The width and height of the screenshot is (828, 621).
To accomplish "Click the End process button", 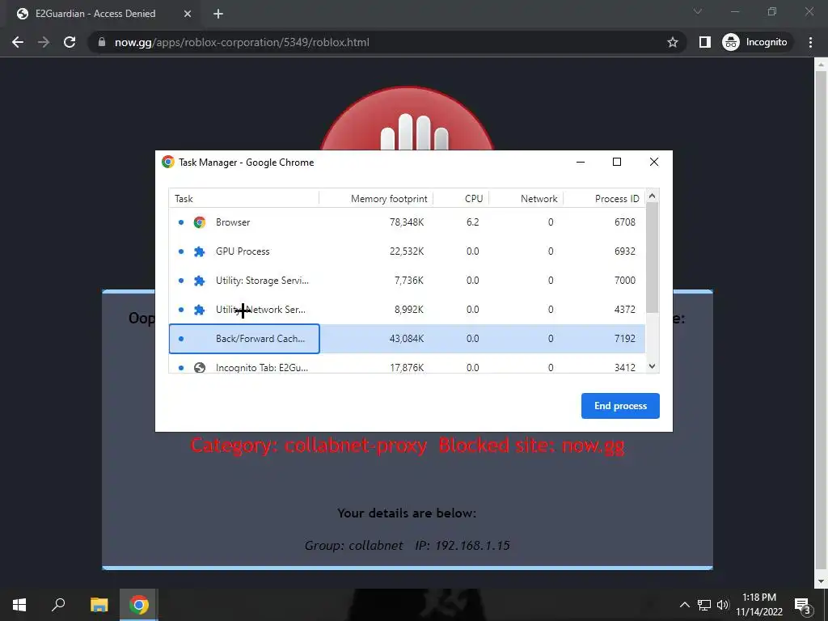I will (x=620, y=406).
